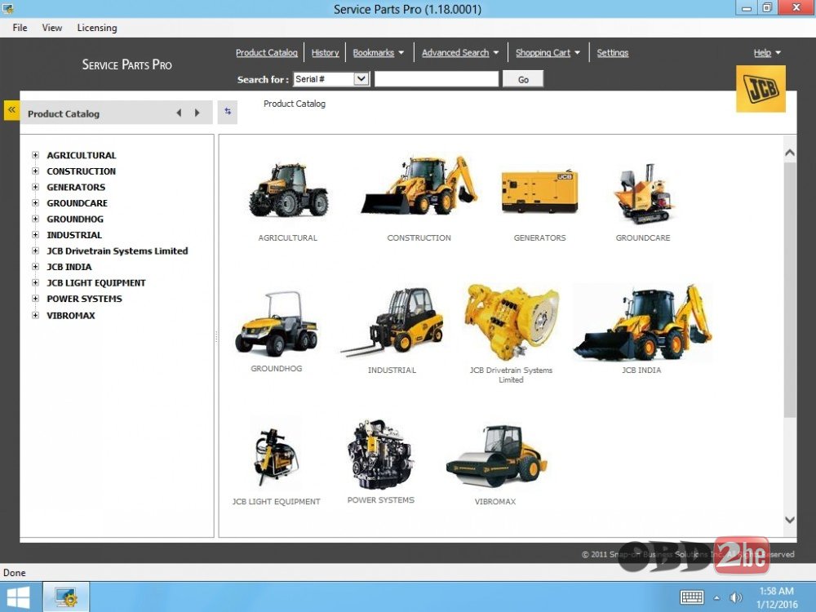Screen dimensions: 816x612
Task: Click the search text input field
Action: point(436,79)
